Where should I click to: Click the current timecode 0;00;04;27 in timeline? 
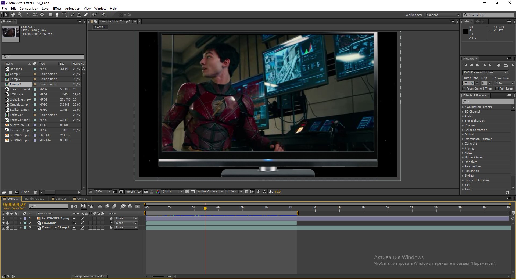[x=15, y=205]
